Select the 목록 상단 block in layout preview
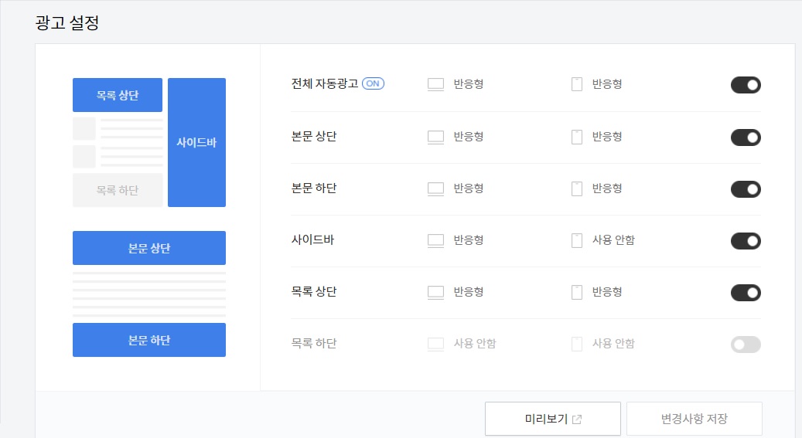802x438 pixels. pyautogui.click(x=117, y=95)
